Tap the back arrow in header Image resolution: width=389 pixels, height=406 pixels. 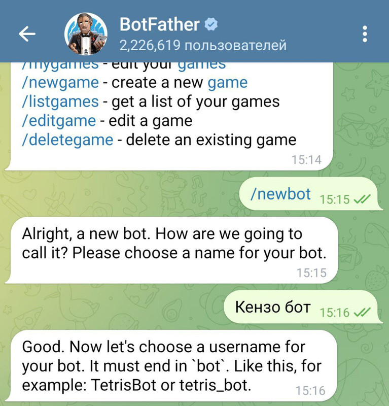(x=27, y=33)
